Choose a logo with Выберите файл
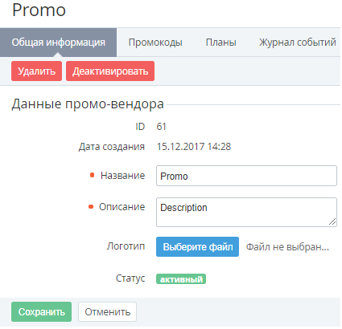Screen dimensions: 342x329 click(197, 246)
